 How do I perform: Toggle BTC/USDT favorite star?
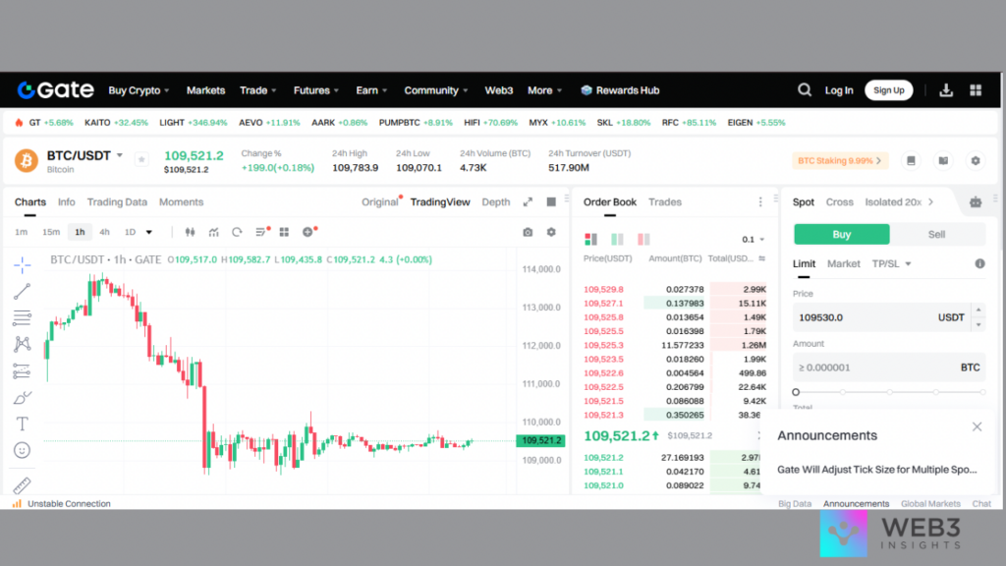[x=141, y=159]
